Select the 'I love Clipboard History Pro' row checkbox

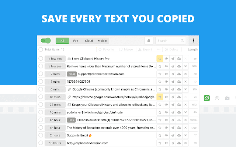(x=41, y=58)
